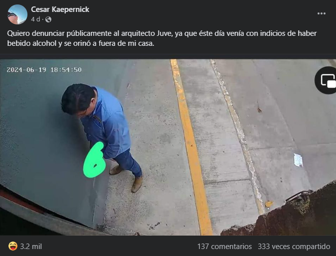Show the 333 veces compartido list

[x=294, y=247]
